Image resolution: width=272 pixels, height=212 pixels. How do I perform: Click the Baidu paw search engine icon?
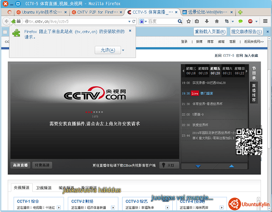[142, 21]
